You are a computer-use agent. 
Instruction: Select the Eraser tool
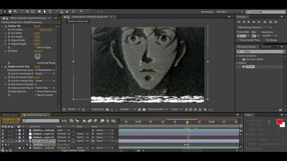[x=67, y=12]
